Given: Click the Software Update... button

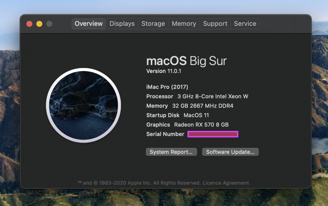Looking at the screenshot, I should pos(230,152).
